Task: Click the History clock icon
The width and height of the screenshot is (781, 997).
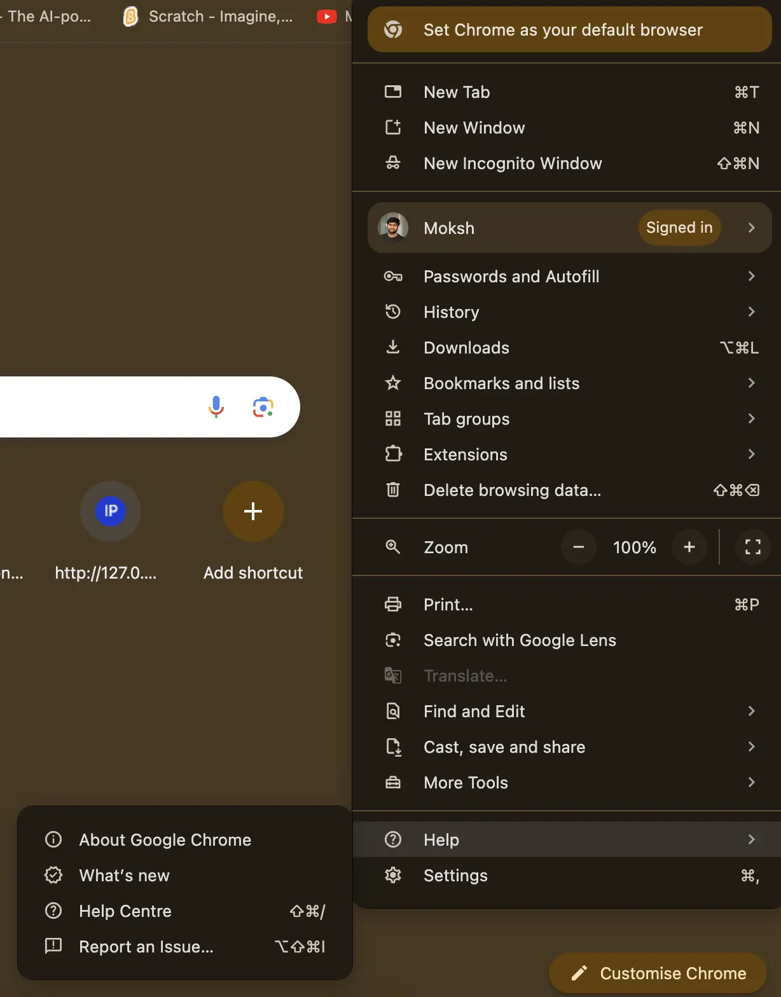Action: click(393, 312)
